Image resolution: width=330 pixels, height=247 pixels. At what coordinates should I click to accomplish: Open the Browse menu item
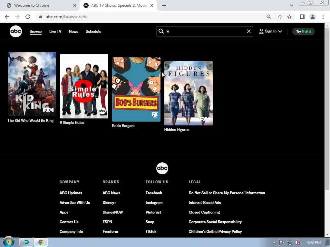point(35,32)
